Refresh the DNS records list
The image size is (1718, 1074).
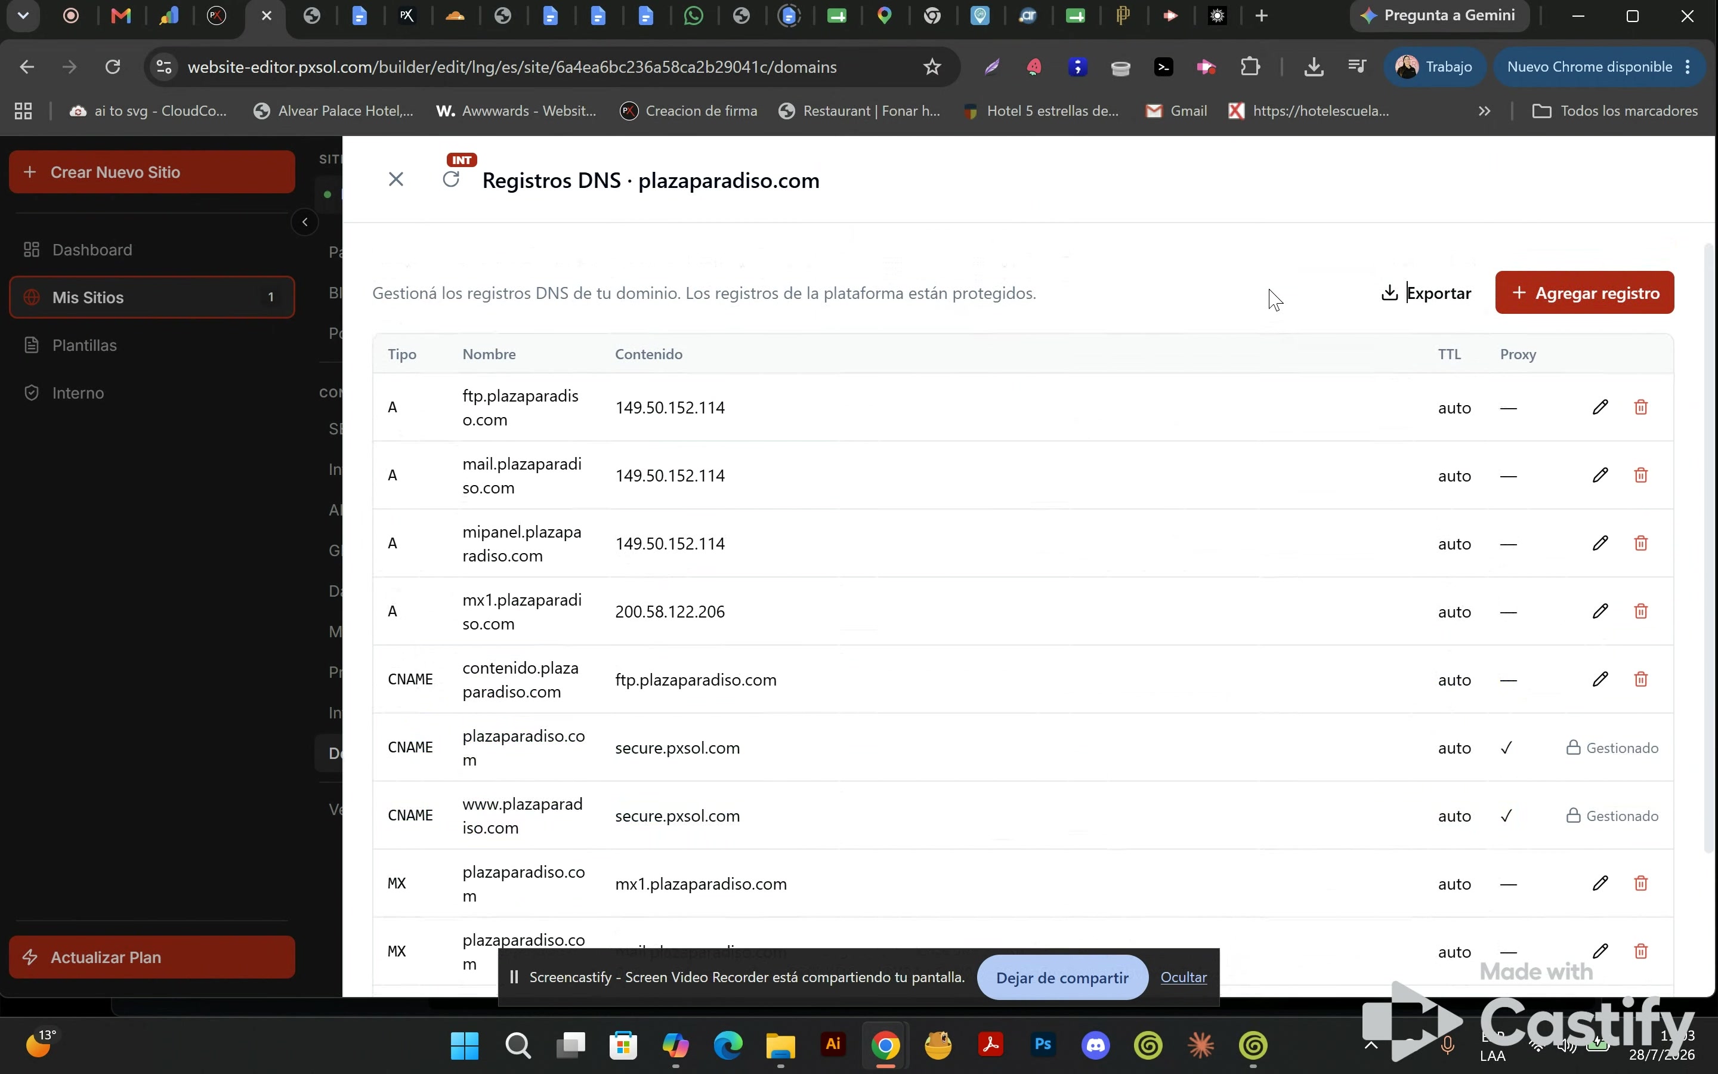[451, 180]
